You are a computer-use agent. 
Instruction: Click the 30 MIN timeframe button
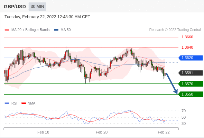[37, 7]
